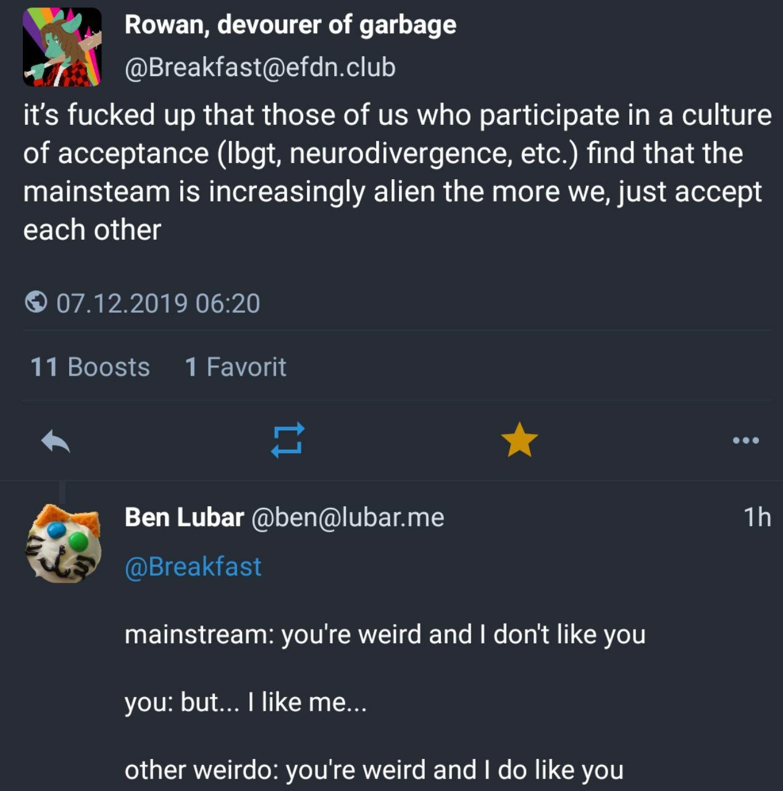This screenshot has width=783, height=791.
Task: Open the Ben Lubar display name
Action: click(x=184, y=517)
